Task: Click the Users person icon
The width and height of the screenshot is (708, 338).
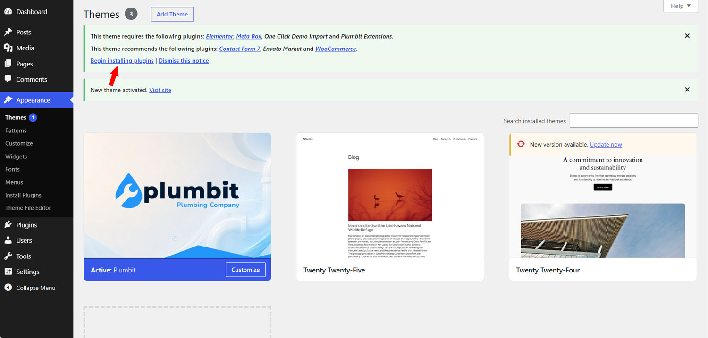Action: pos(8,240)
